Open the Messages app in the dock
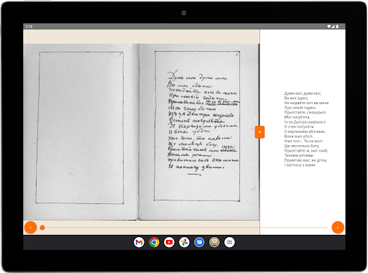Screen dimensions: 368x273 [199, 242]
